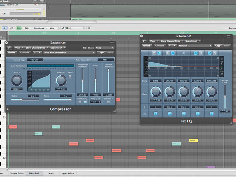
Task: Click the yellow note in the piano roll
Action: click(194, 140)
